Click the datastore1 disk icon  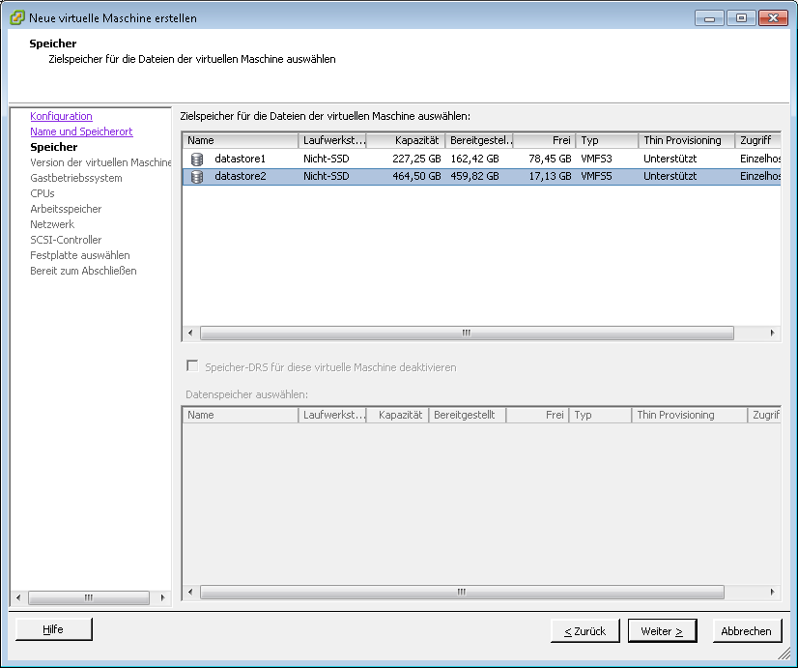[197, 159]
